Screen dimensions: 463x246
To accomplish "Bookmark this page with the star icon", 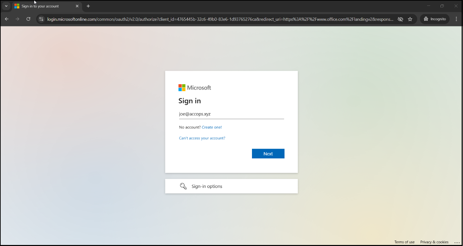I will [410, 19].
